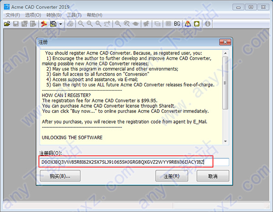The height and width of the screenshot is (212, 273).
Task: Click the scroll up arrow in registration text
Action: (x=226, y=53)
